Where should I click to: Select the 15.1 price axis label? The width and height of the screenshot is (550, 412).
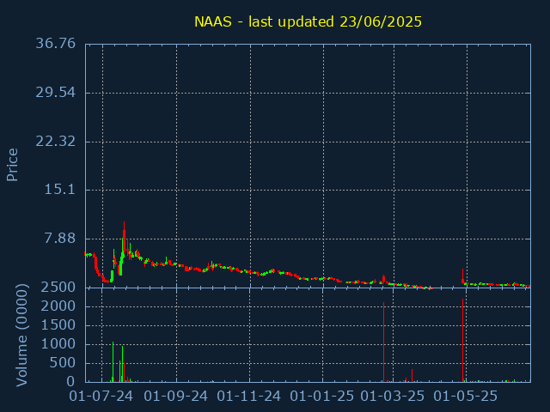pos(59,190)
